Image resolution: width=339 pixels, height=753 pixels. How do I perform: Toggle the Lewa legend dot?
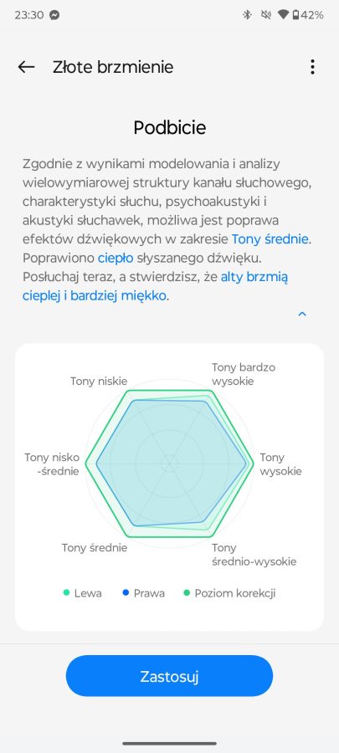point(66,592)
